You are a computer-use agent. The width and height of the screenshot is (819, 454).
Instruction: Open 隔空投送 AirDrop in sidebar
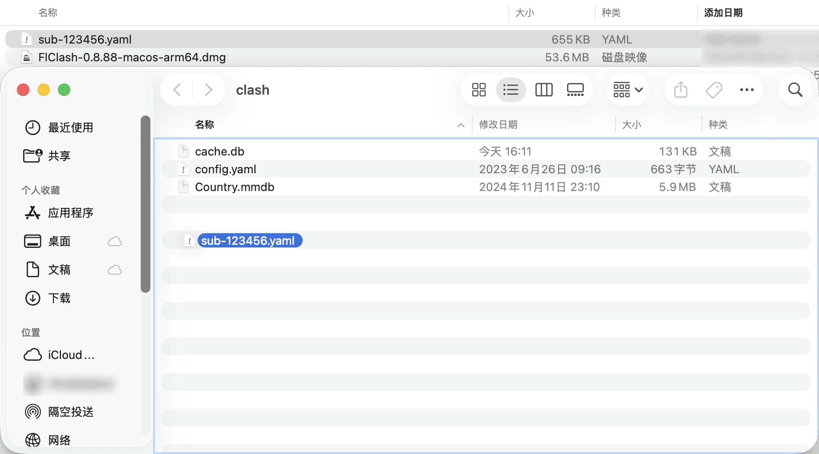[70, 412]
